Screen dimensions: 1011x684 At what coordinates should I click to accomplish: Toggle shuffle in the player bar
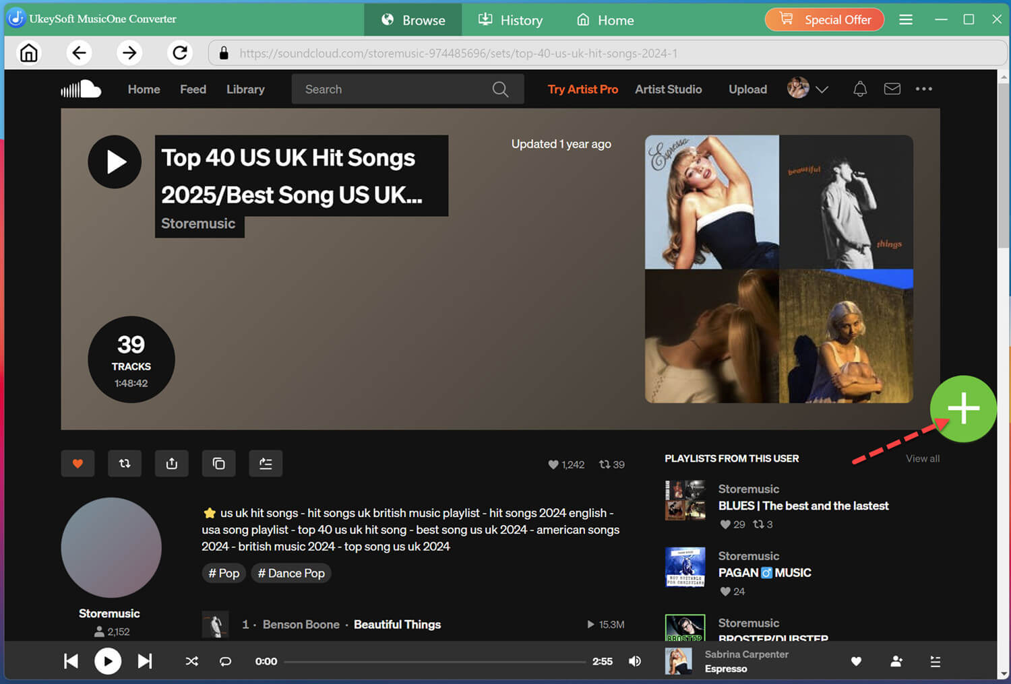[192, 661]
